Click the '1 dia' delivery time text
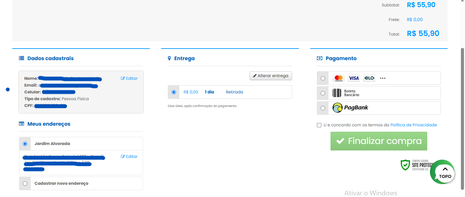Image resolution: width=465 pixels, height=197 pixels. (209, 92)
